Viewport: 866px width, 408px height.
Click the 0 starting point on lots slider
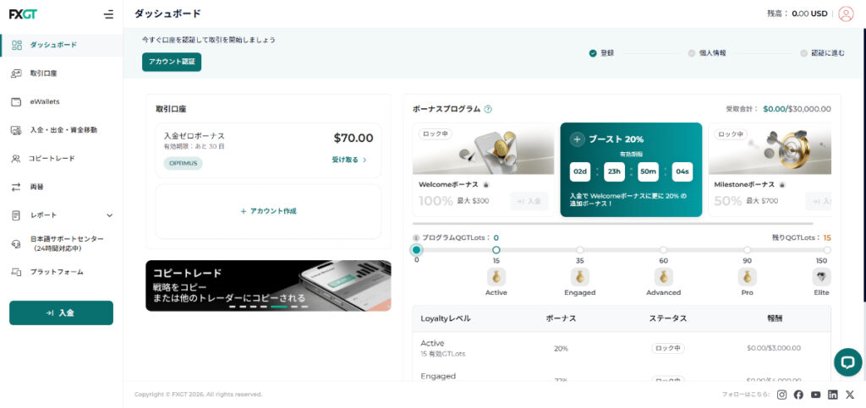point(416,250)
